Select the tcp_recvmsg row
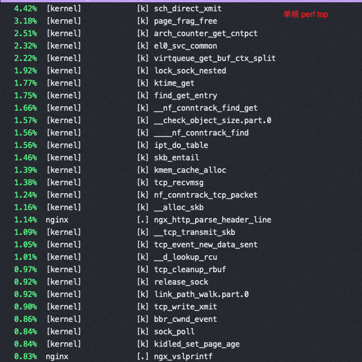This screenshot has height=362, width=362. (x=181, y=182)
